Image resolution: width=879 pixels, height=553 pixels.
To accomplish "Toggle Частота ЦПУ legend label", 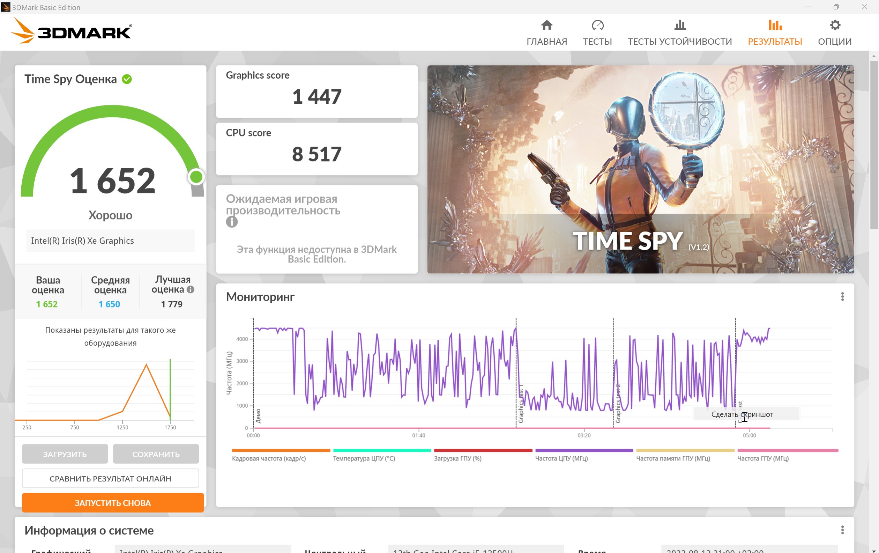I will [561, 458].
